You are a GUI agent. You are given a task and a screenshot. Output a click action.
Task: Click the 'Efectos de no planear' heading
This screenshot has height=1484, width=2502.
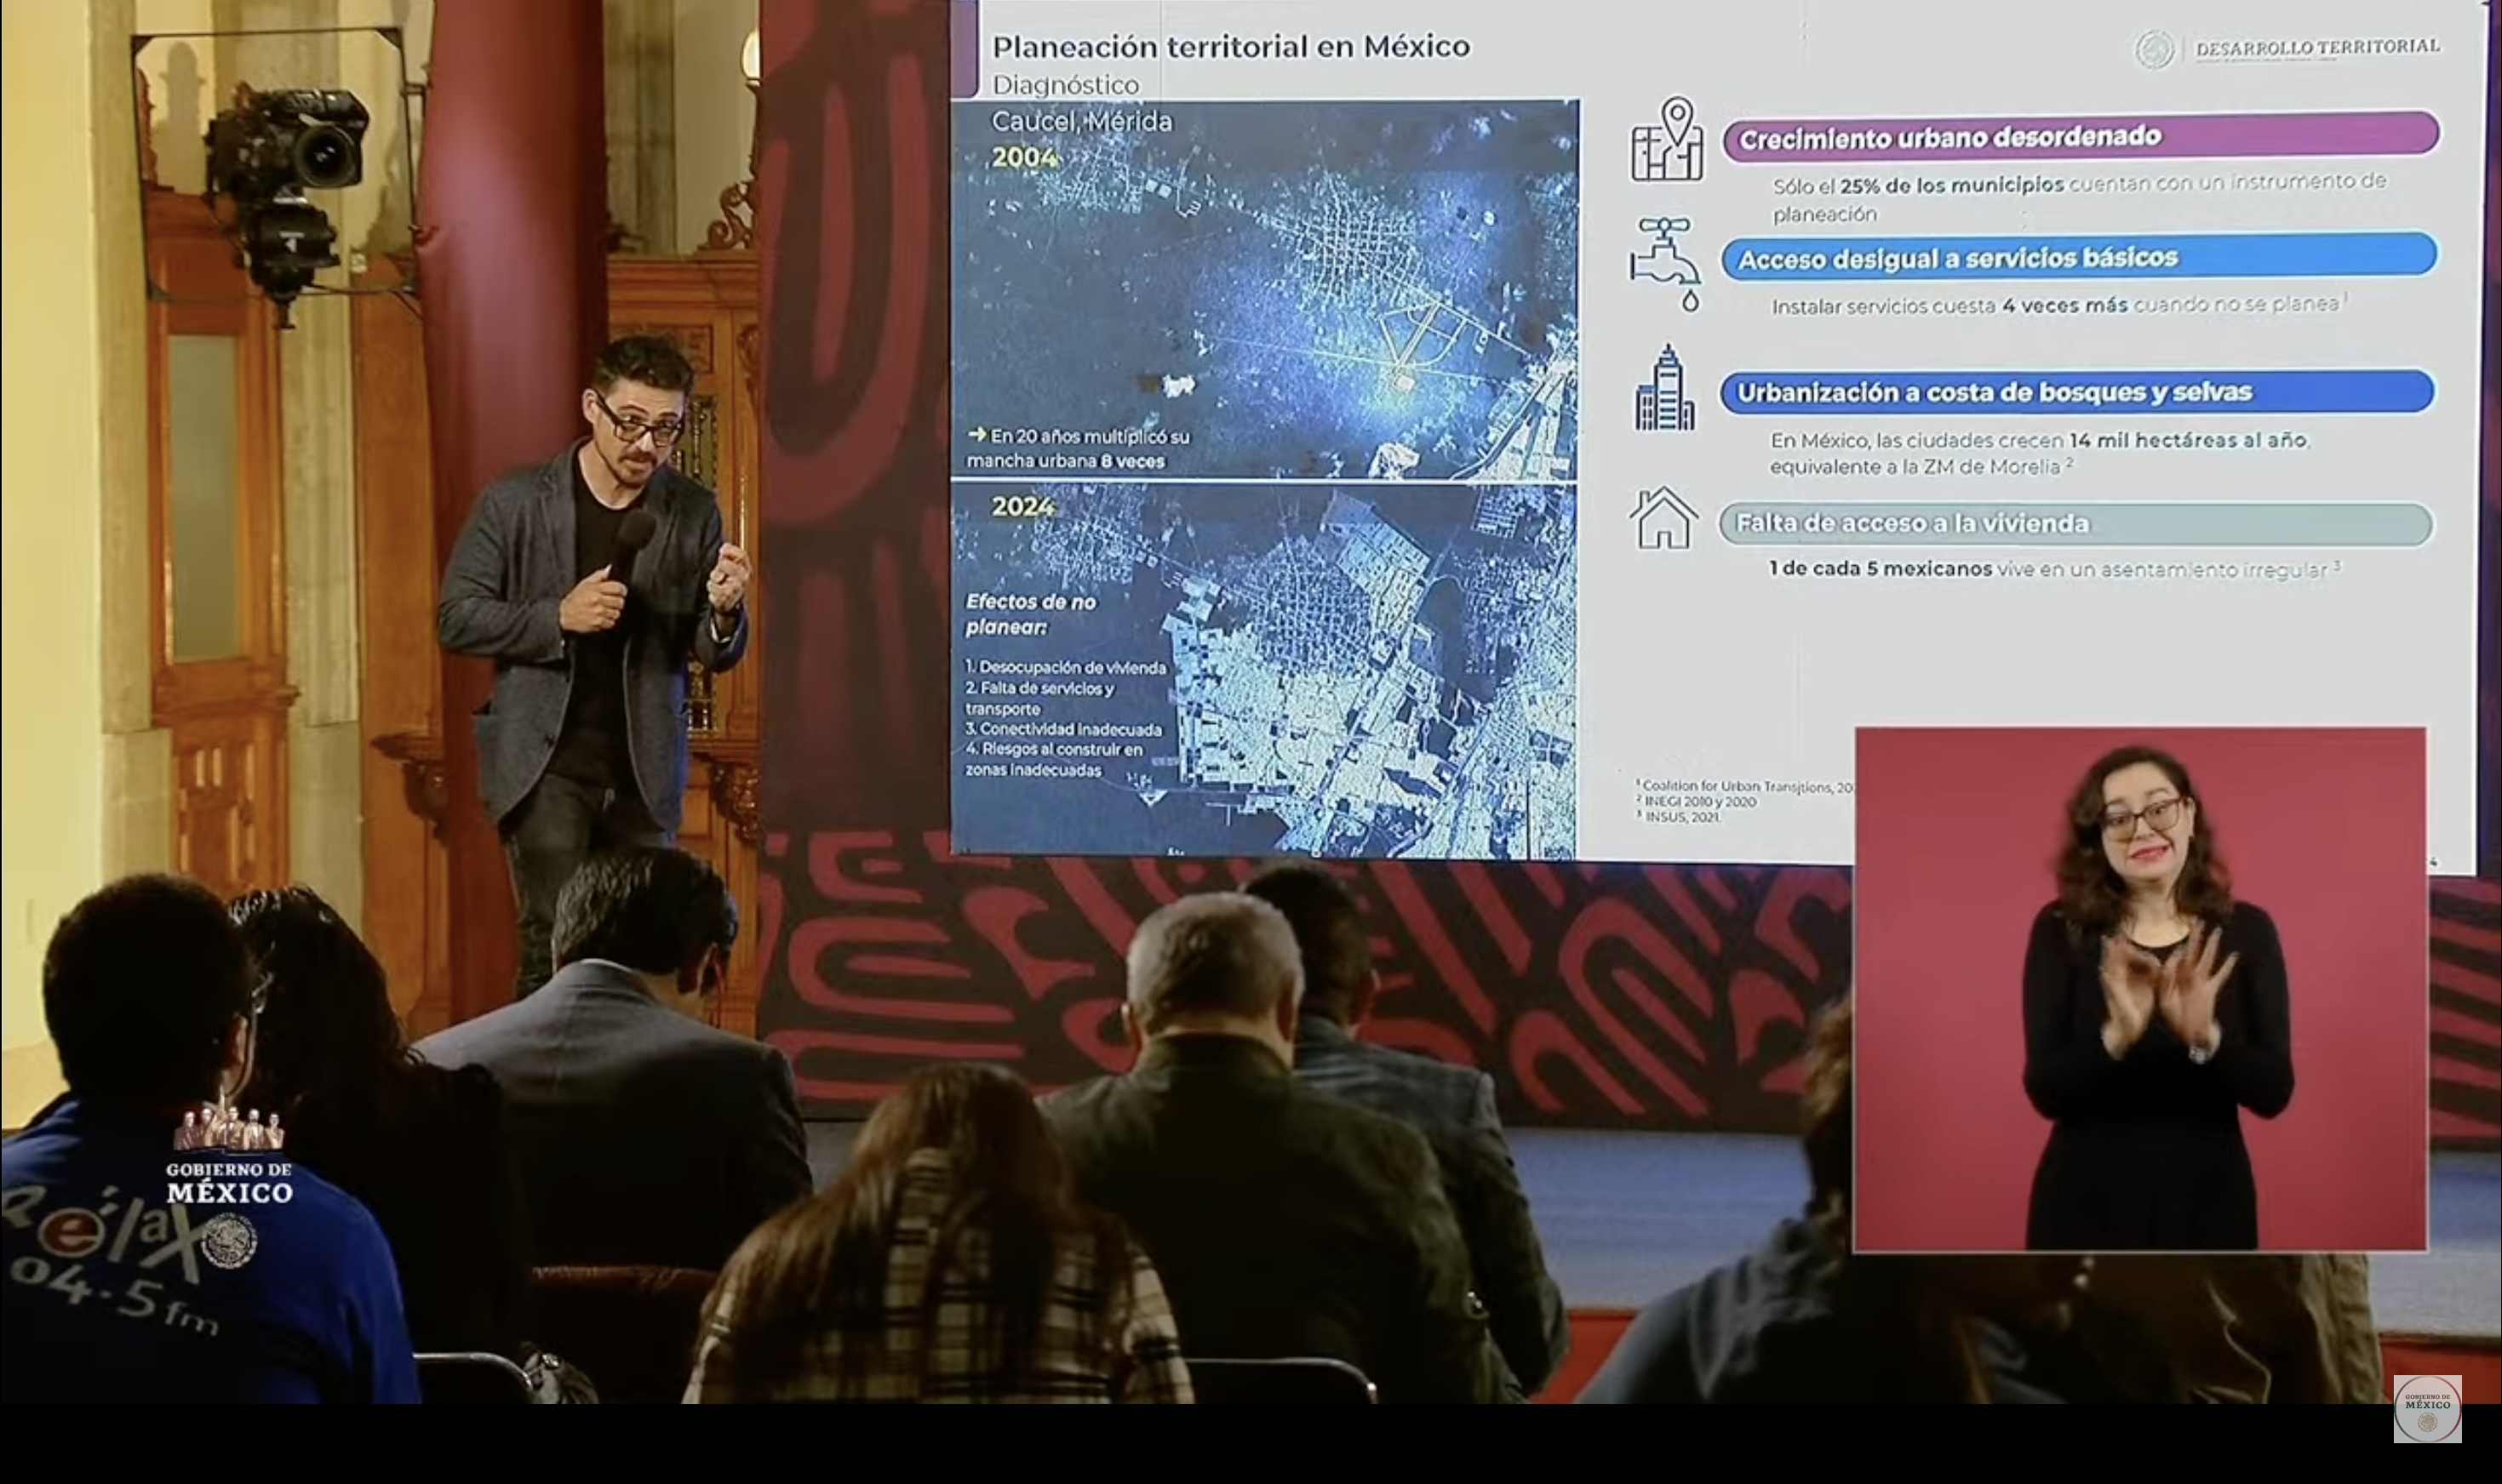(1029, 614)
